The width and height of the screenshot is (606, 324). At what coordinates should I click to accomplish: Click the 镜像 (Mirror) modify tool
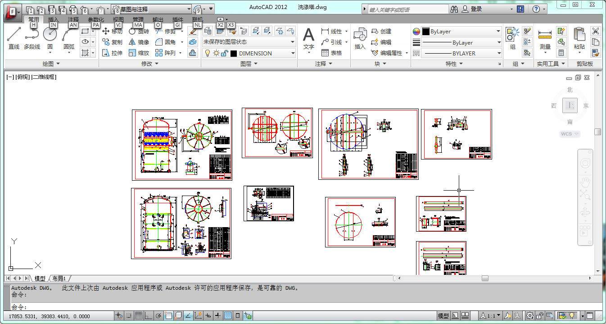point(139,42)
